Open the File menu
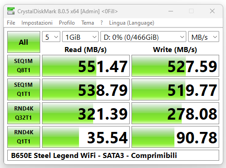 click(11, 23)
